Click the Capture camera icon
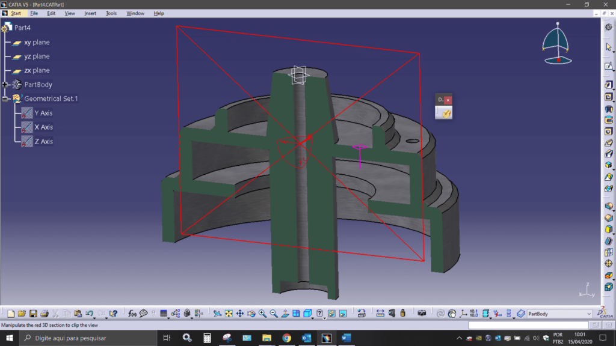 point(422,314)
